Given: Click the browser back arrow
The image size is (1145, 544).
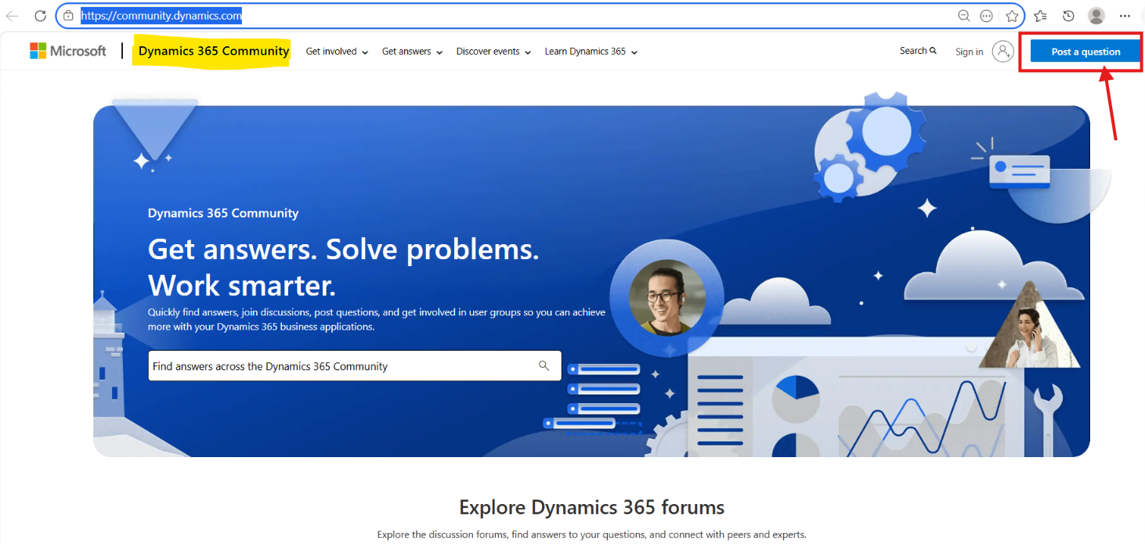Looking at the screenshot, I should [13, 16].
